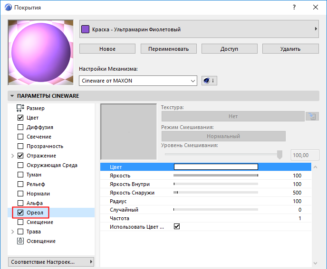Click the Новое button

pyautogui.click(x=107, y=49)
